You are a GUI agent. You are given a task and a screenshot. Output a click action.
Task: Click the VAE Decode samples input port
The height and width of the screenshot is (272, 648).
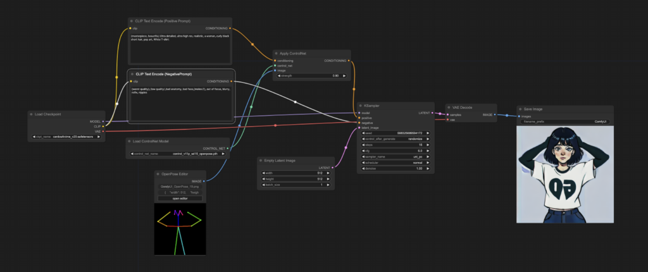point(448,115)
